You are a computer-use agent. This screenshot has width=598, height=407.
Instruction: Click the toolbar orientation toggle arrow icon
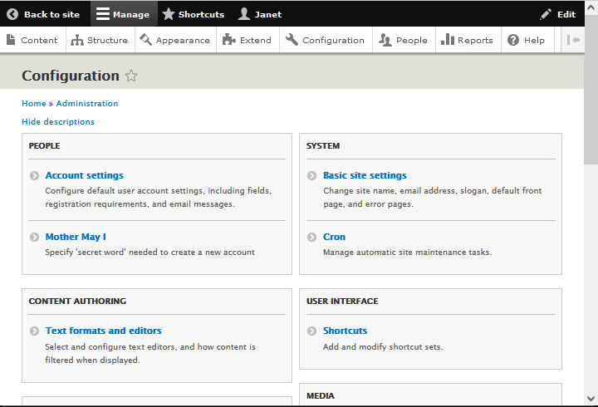(x=573, y=40)
